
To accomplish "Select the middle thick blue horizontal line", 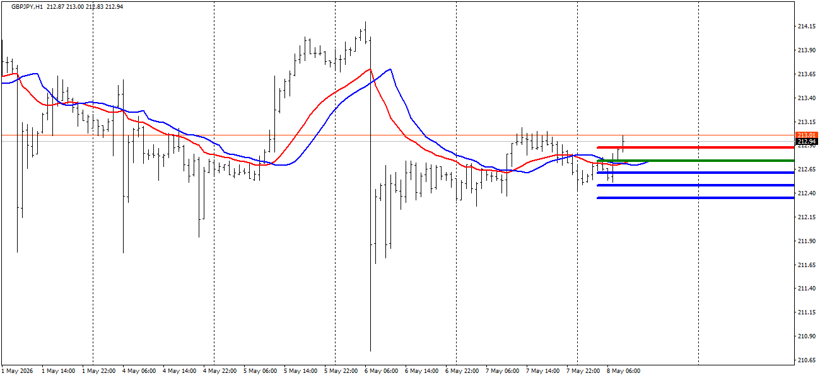I will coord(695,185).
